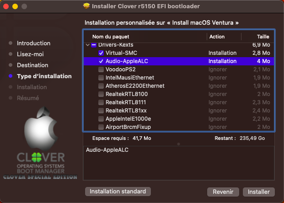284x203 pixels.
Task: Click the Taille column header
Action: pos(263,37)
